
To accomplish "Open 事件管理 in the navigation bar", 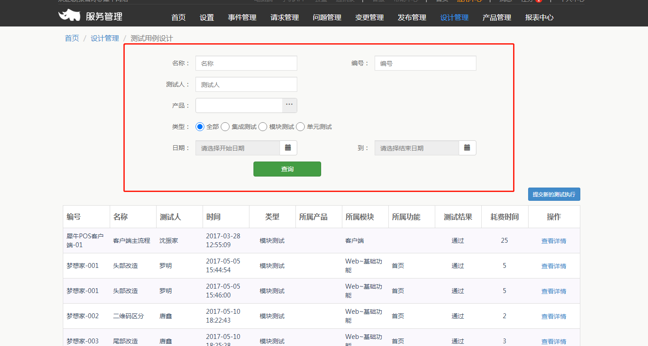I will click(x=242, y=18).
